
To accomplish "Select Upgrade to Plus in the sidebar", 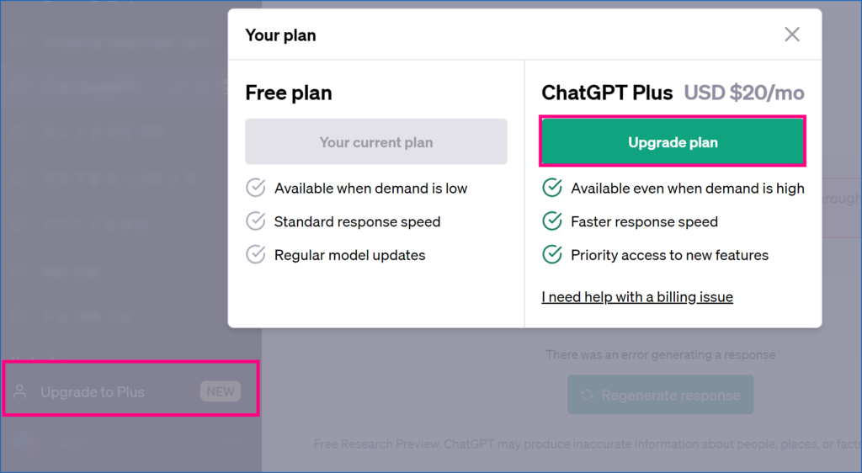I will pos(93,392).
